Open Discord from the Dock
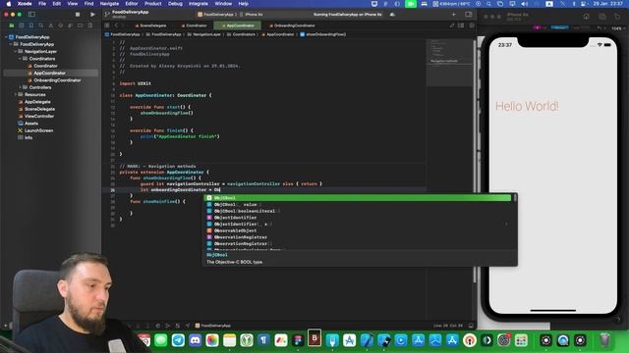Image resolution: width=629 pixels, height=353 pixels. coord(195,340)
